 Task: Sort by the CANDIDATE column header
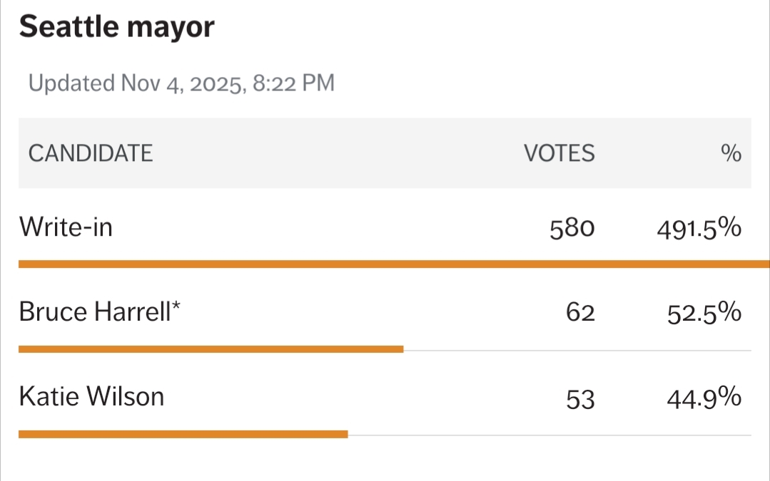tap(91, 153)
